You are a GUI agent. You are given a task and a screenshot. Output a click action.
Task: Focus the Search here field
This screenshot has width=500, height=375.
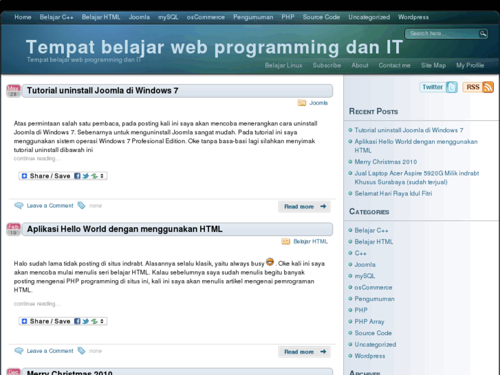[442, 34]
